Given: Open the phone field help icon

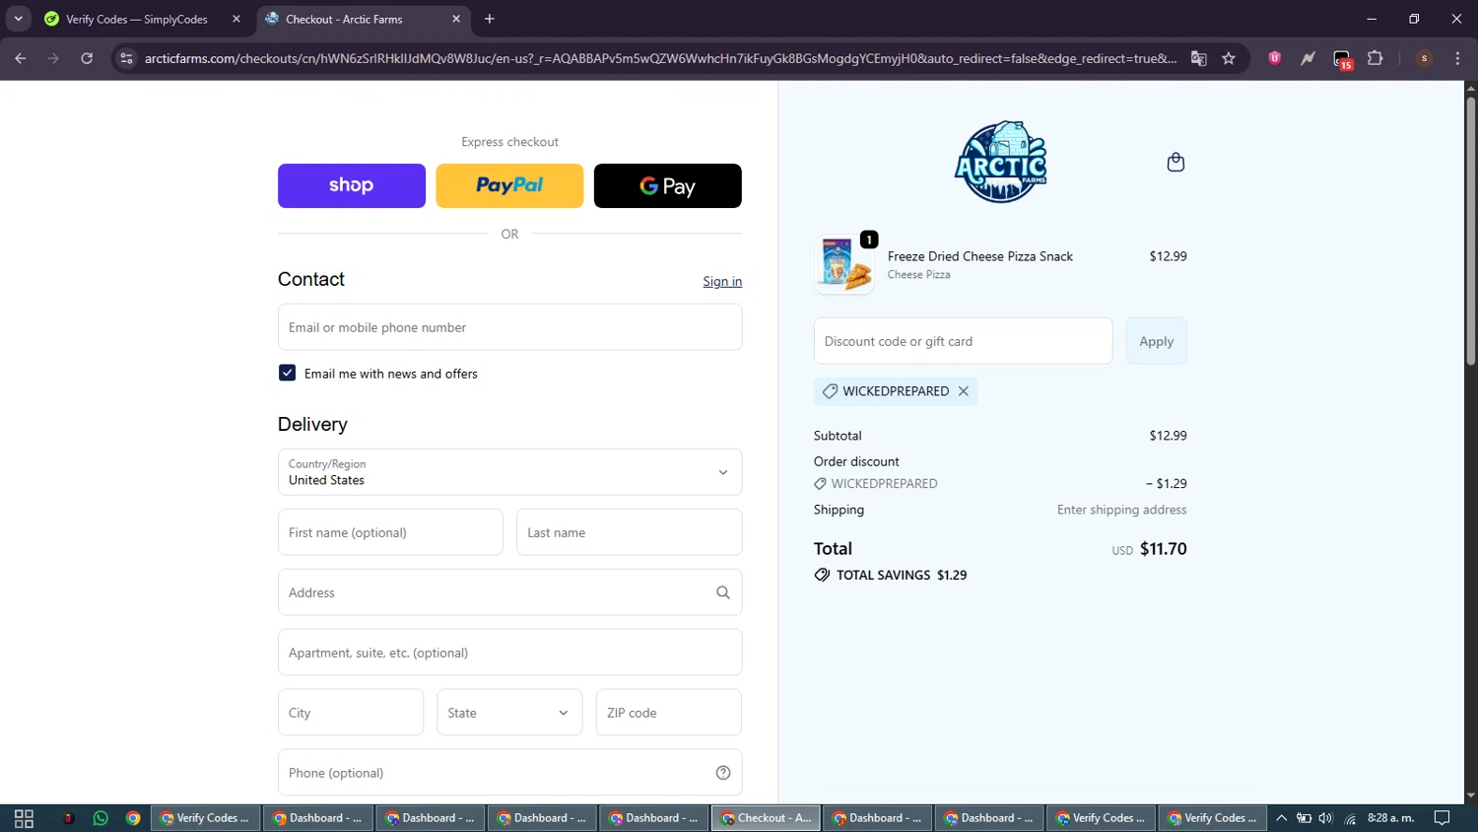Looking at the screenshot, I should [x=723, y=773].
